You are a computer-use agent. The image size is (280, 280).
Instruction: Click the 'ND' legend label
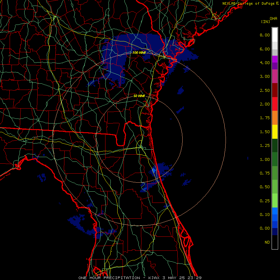[267, 242]
